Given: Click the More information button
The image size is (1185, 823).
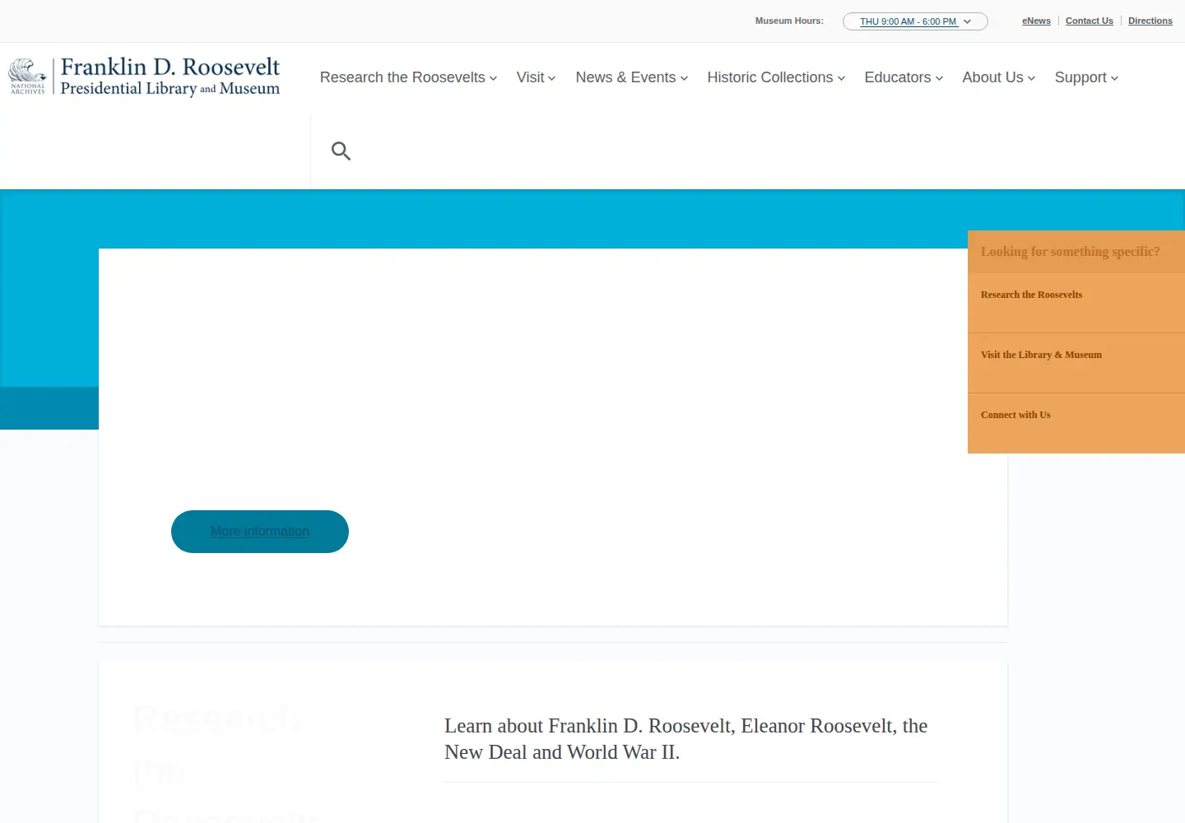Looking at the screenshot, I should click(x=260, y=532).
